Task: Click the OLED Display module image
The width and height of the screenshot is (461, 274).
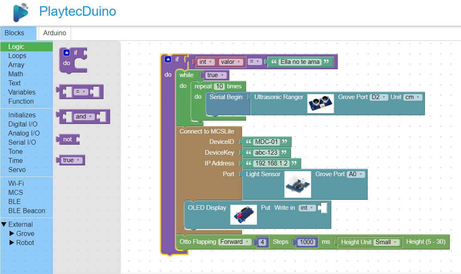Action: click(244, 214)
